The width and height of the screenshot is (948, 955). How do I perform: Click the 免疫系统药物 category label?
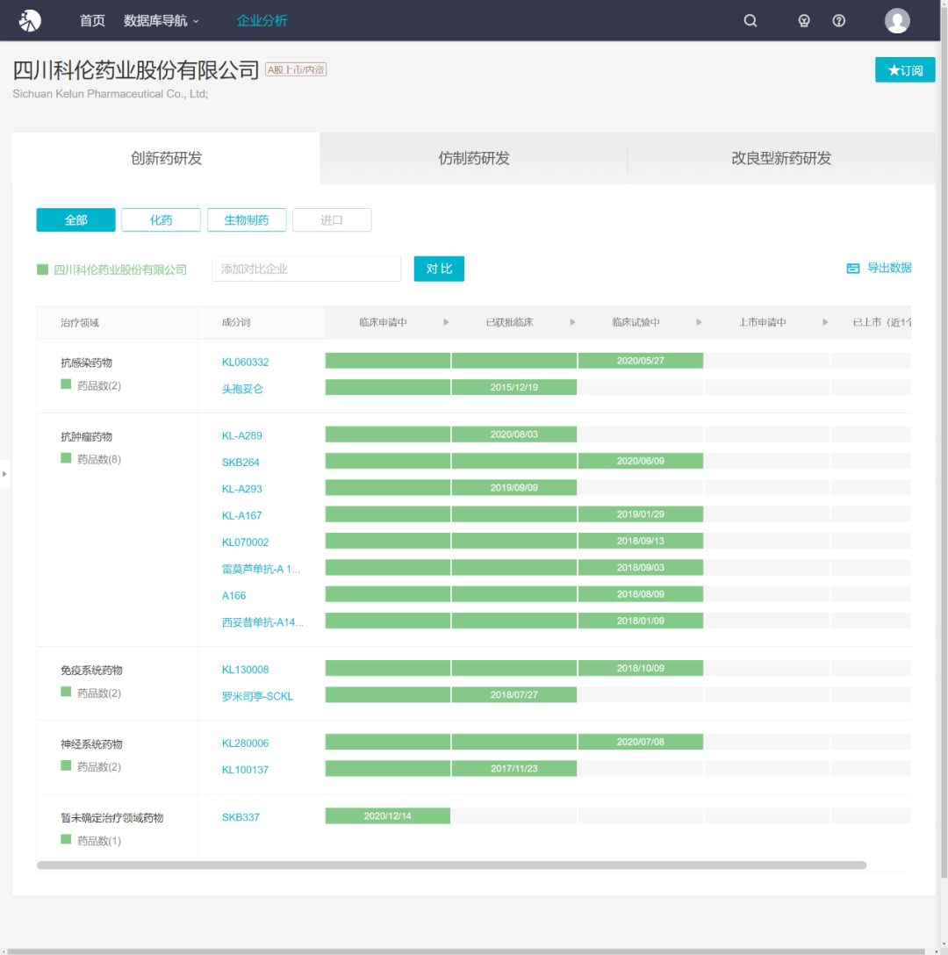(91, 670)
